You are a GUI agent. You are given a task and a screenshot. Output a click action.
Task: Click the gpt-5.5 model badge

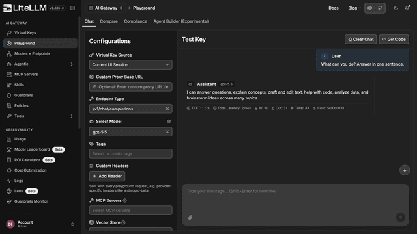pyautogui.click(x=226, y=84)
